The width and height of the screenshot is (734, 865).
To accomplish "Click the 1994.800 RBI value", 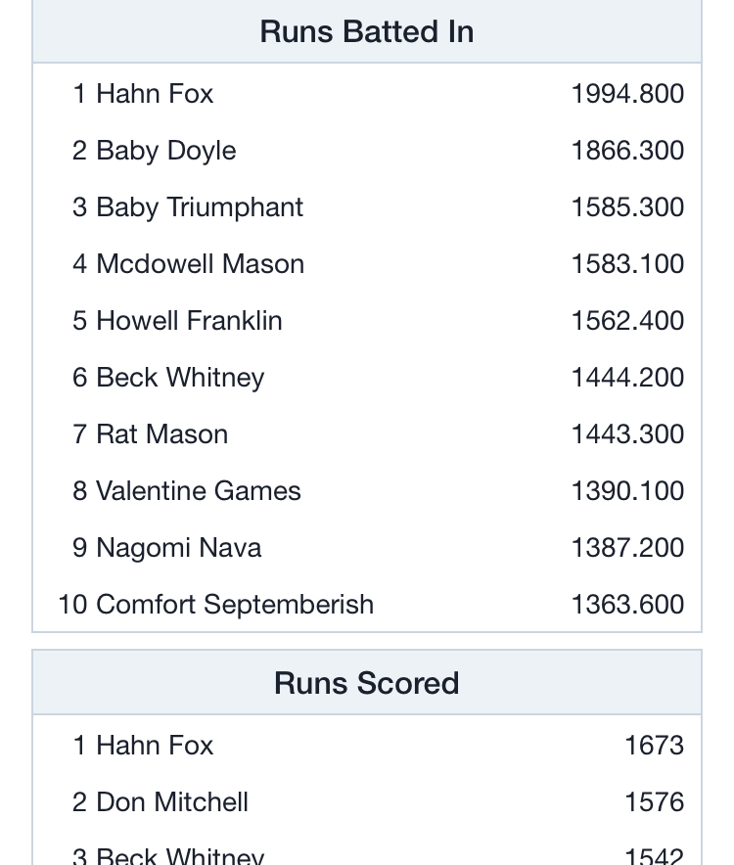I will (x=628, y=93).
